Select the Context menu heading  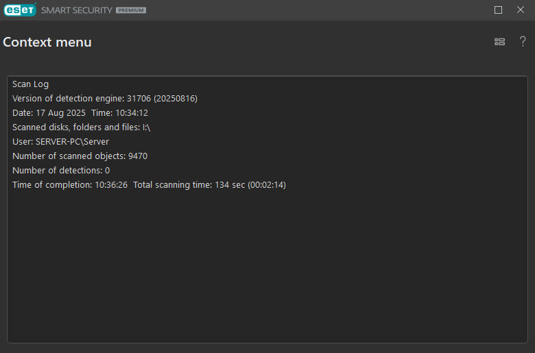point(47,42)
